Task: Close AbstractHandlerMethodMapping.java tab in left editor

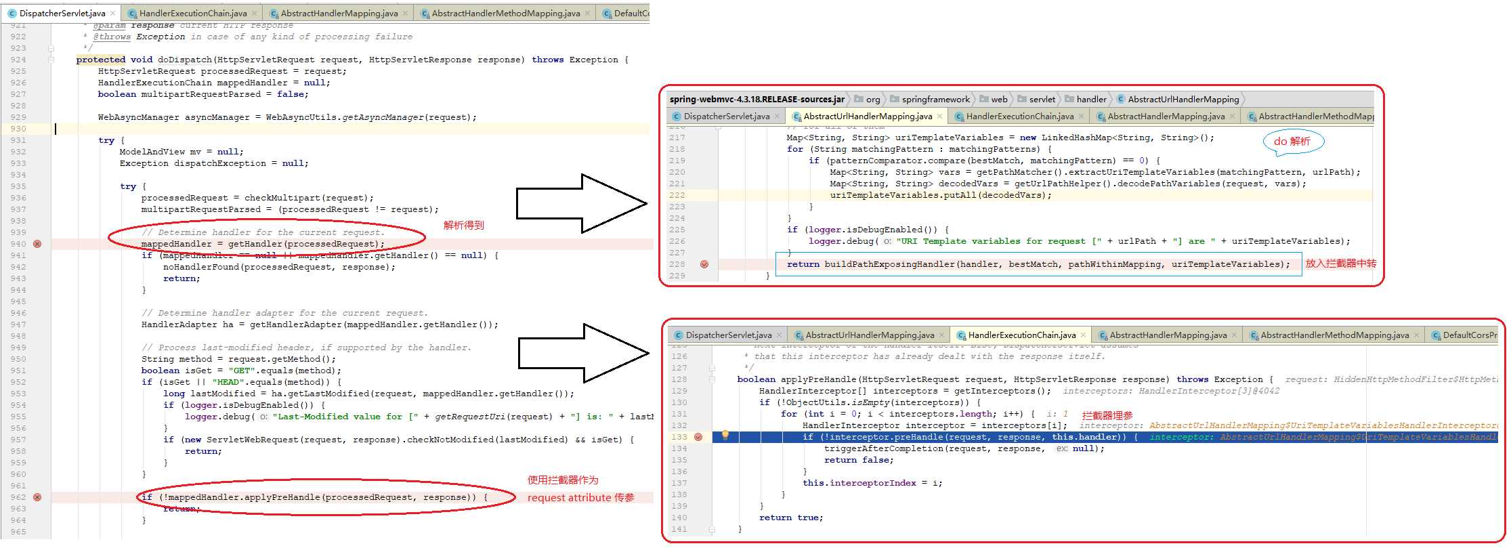Action: [x=587, y=14]
